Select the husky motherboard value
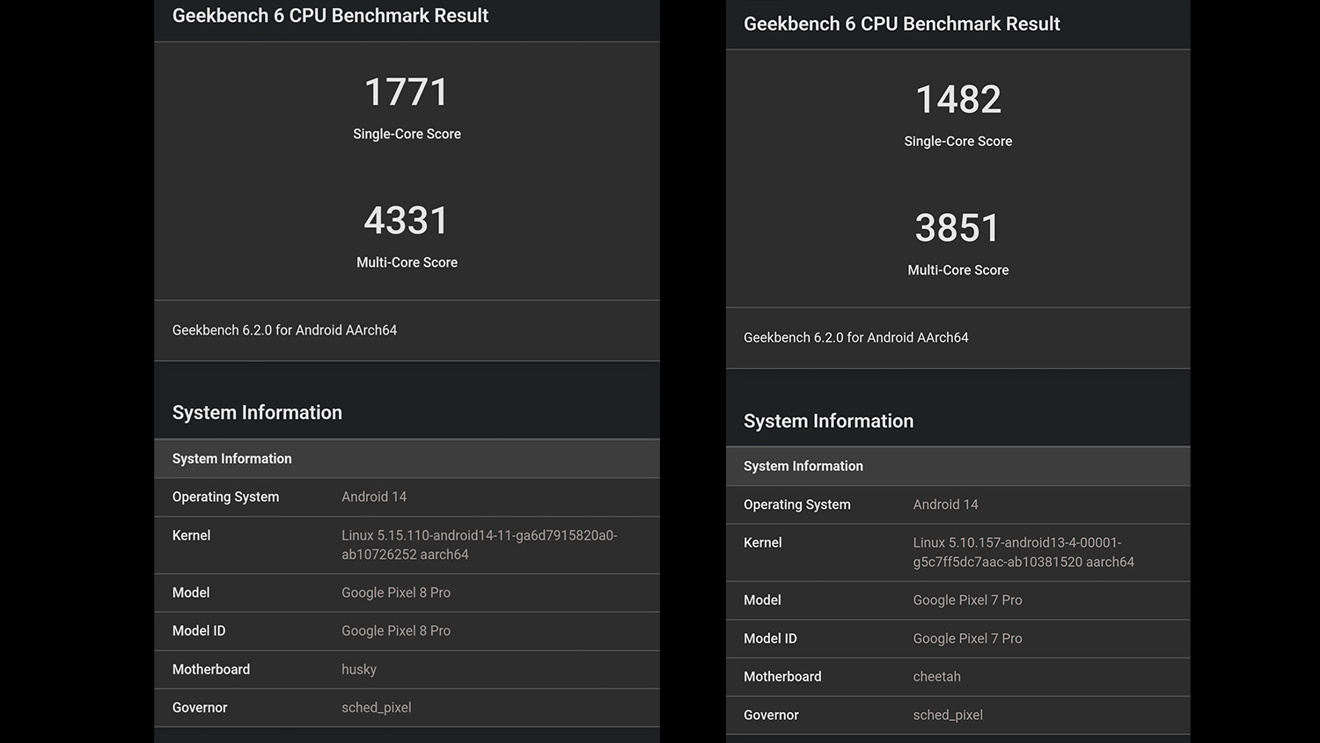 point(359,670)
